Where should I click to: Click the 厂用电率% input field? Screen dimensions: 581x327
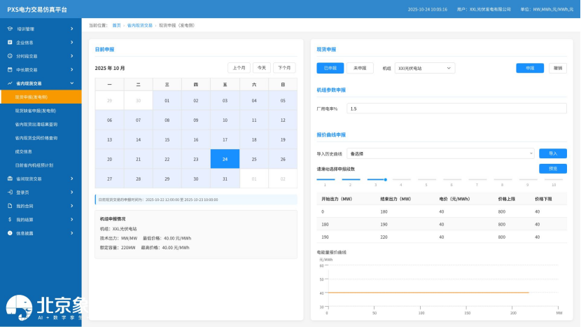456,109
